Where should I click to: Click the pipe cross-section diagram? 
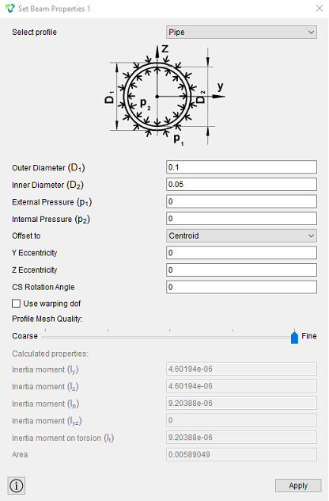[x=164, y=96]
